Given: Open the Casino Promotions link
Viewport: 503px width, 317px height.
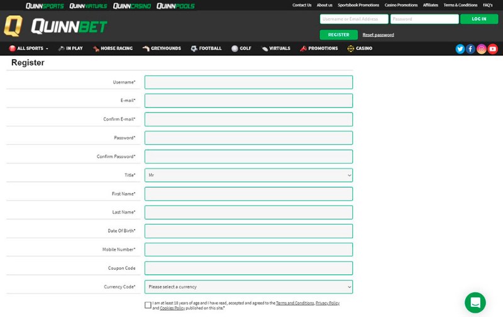Looking at the screenshot, I should [x=401, y=5].
